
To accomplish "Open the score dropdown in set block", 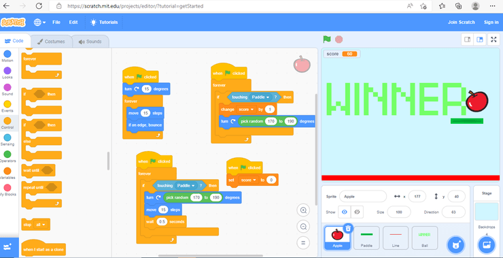I will [248, 180].
